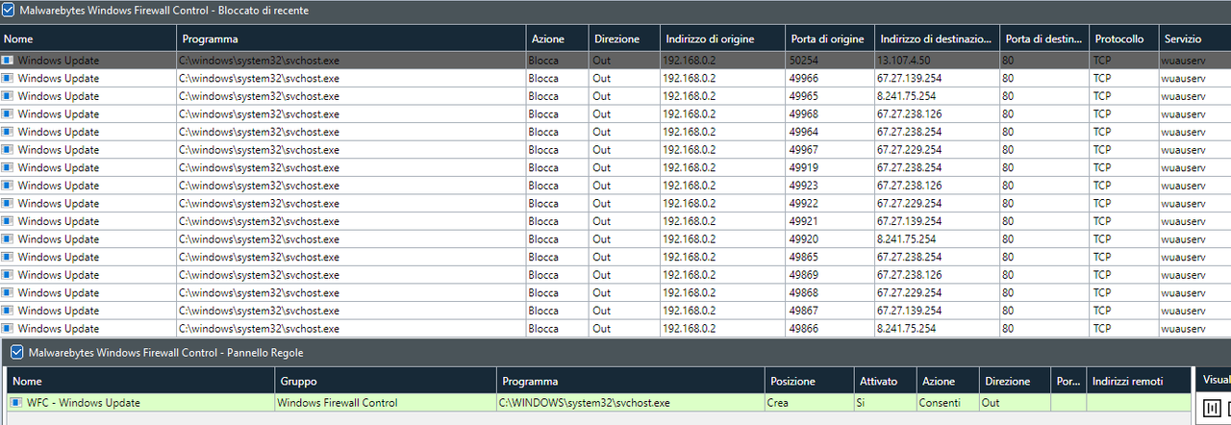
Task: Select the WFC - Windows Update rule name
Action: coord(84,403)
